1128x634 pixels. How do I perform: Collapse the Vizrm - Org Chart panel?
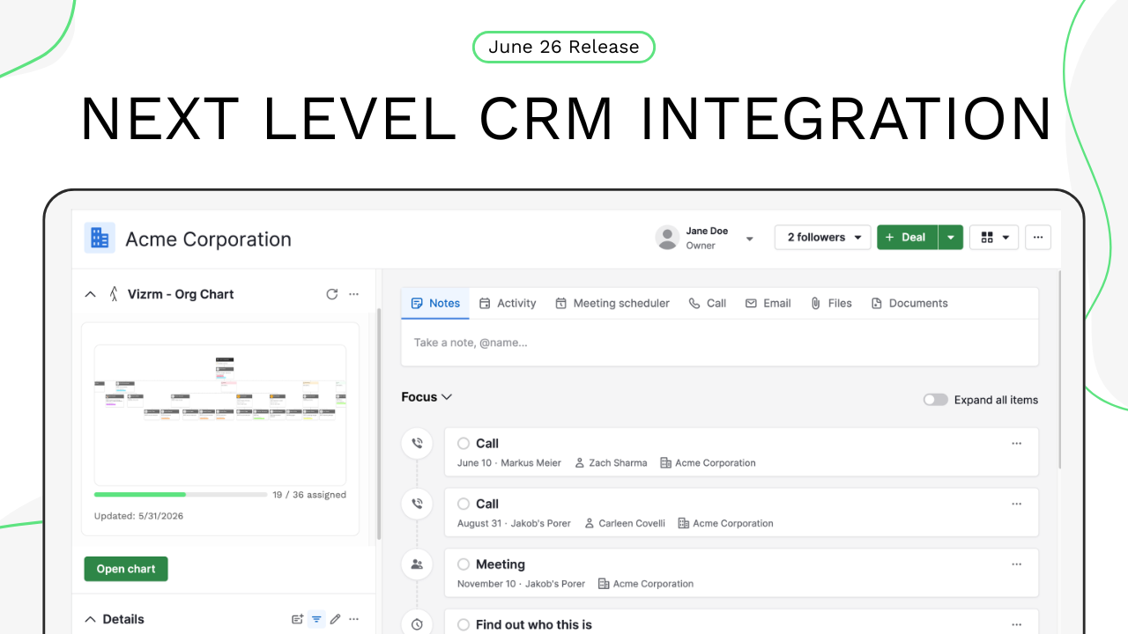pos(90,294)
